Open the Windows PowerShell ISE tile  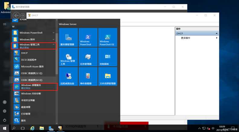108,38
